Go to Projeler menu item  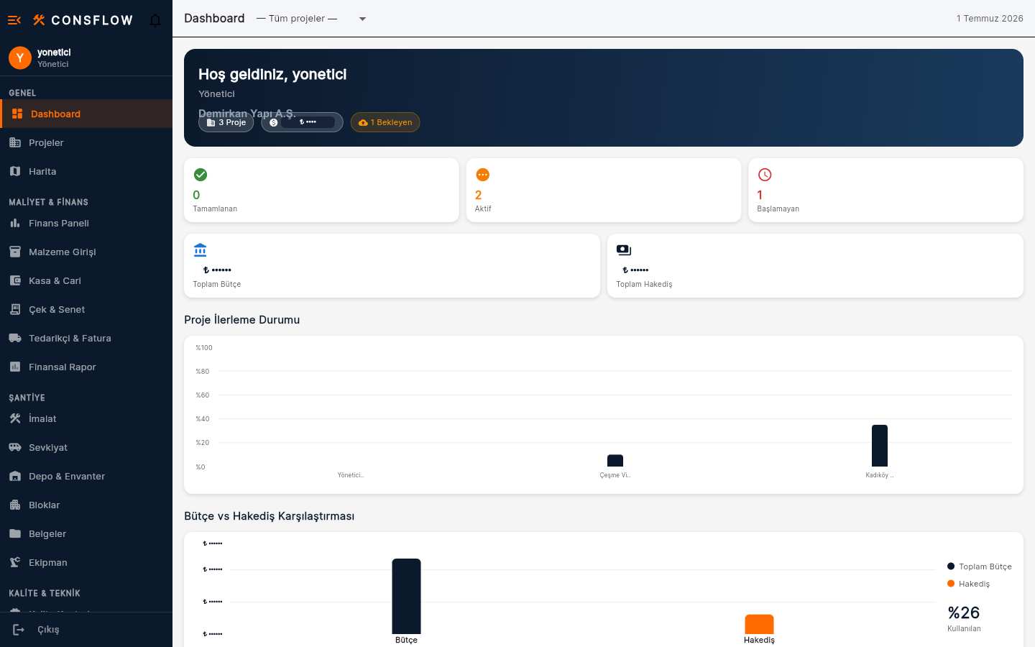point(86,142)
